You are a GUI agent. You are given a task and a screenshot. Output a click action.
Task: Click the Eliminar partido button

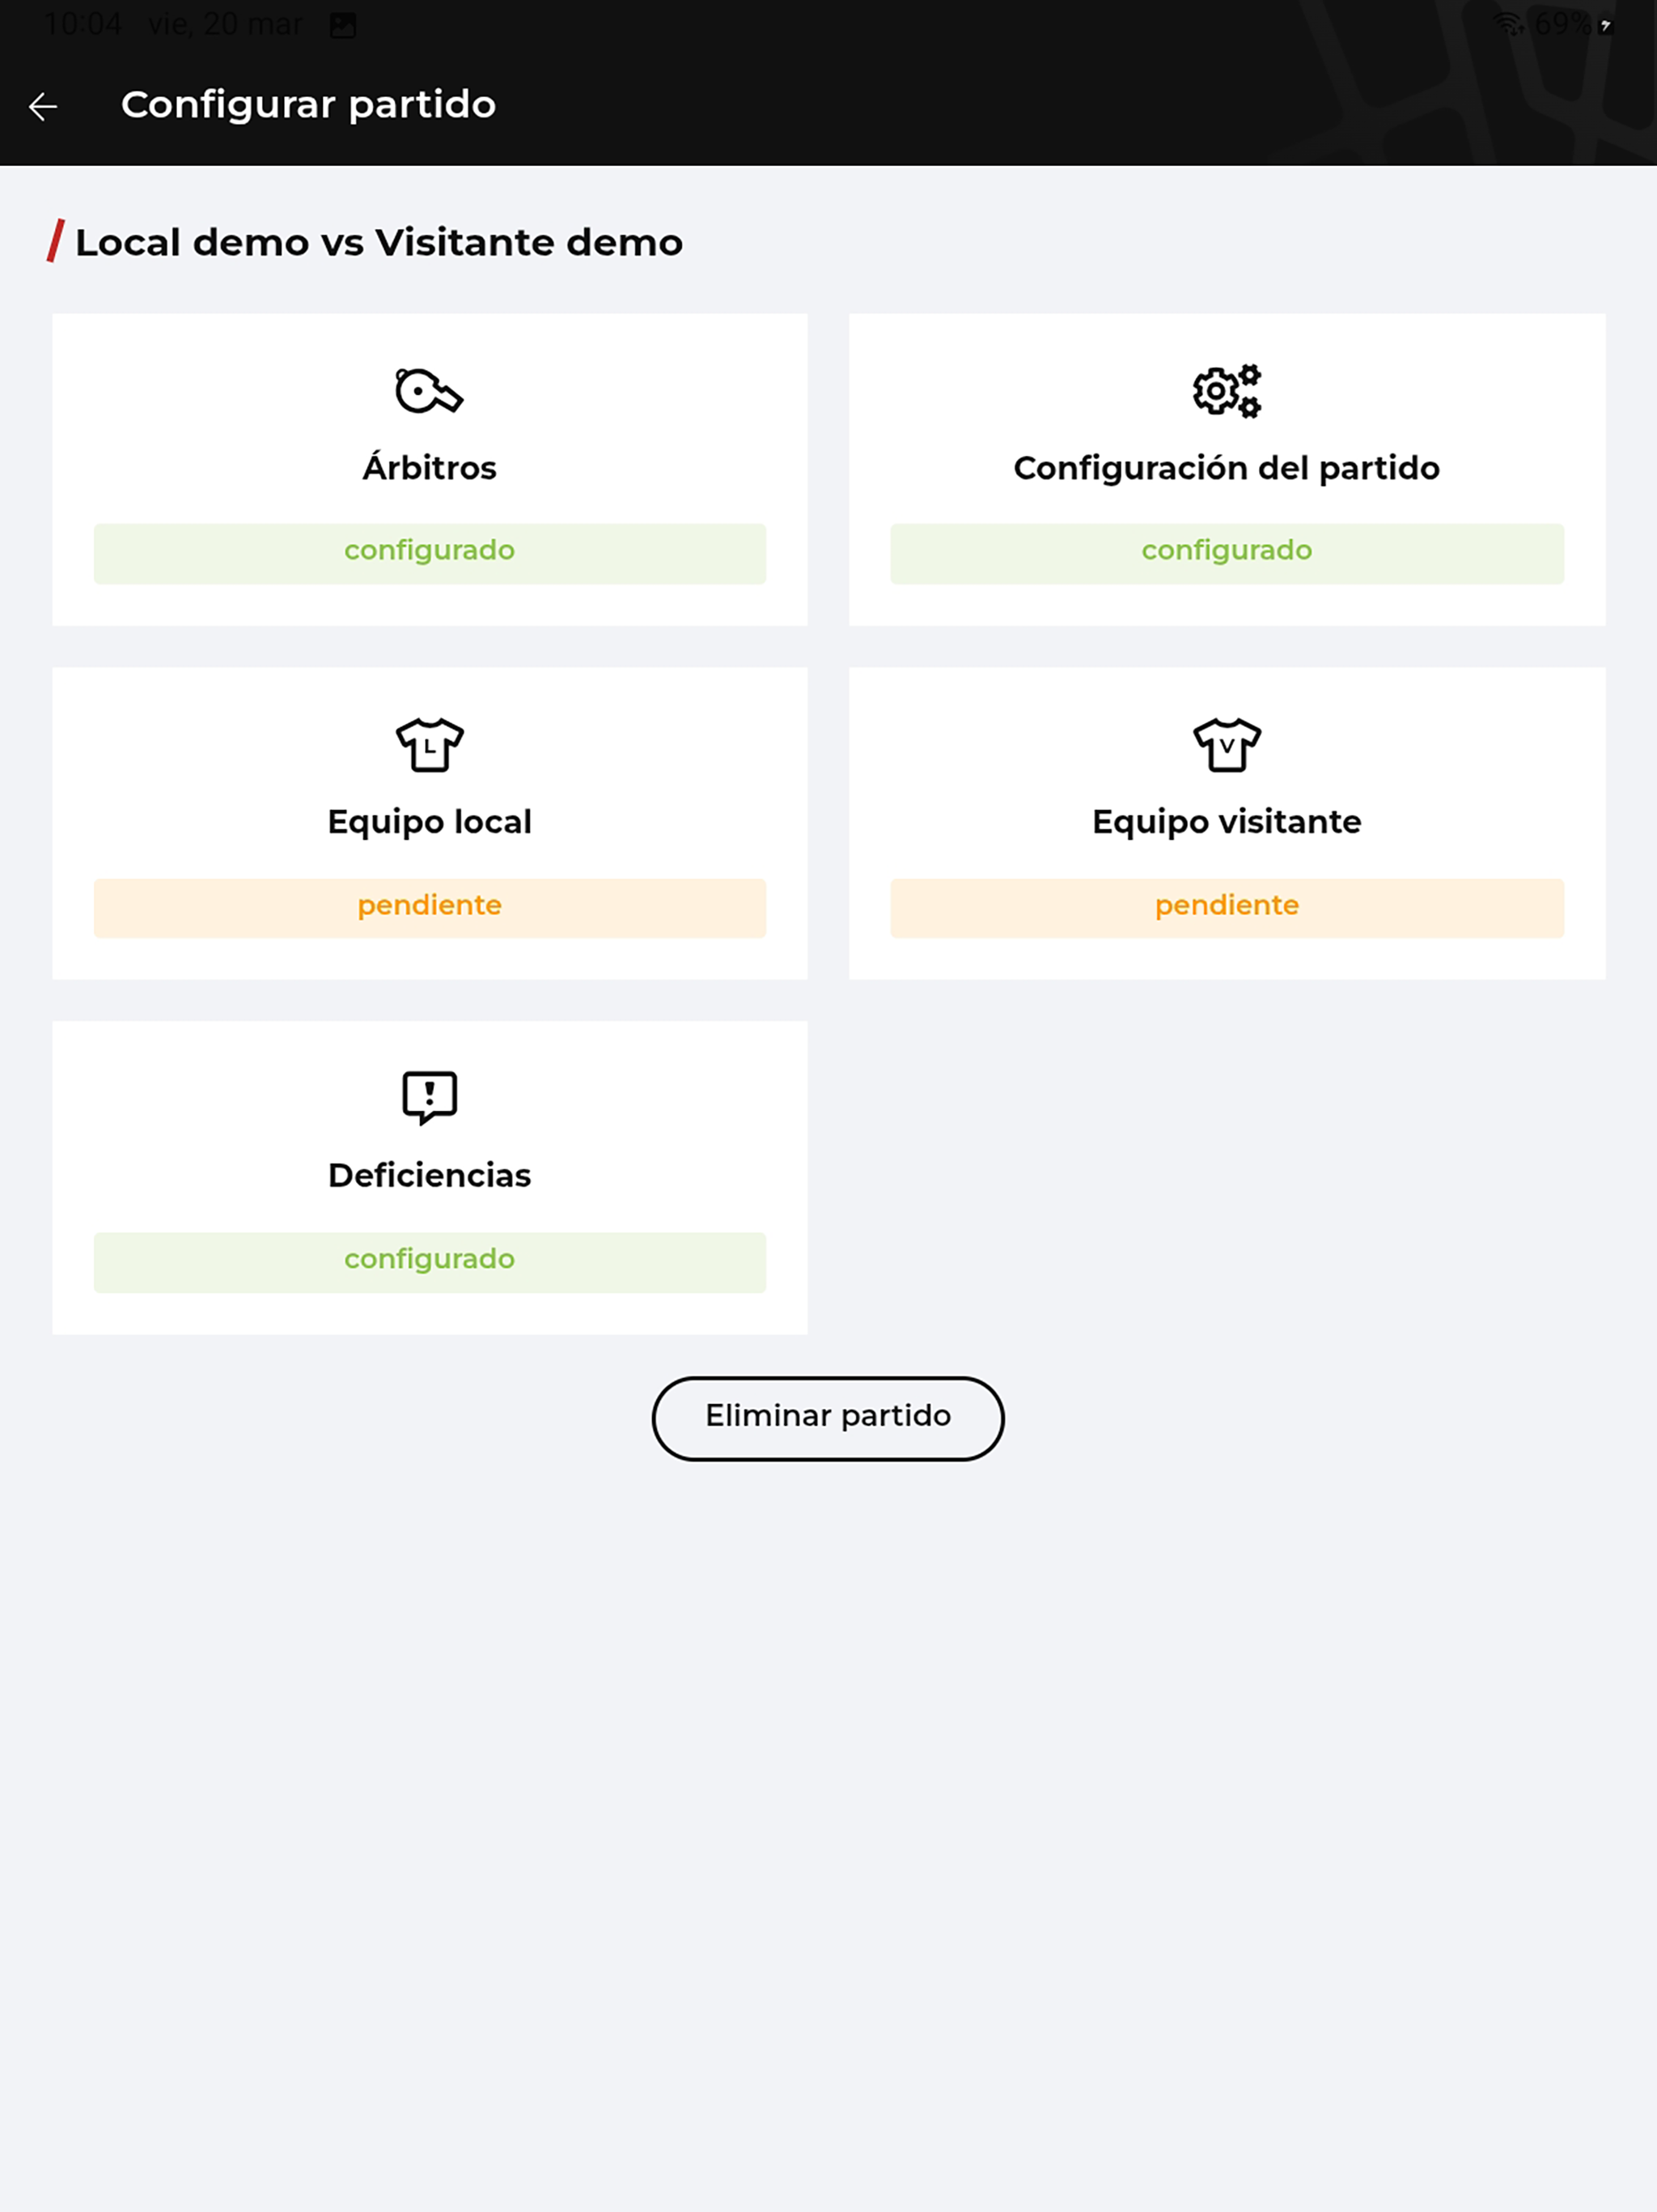point(828,1418)
